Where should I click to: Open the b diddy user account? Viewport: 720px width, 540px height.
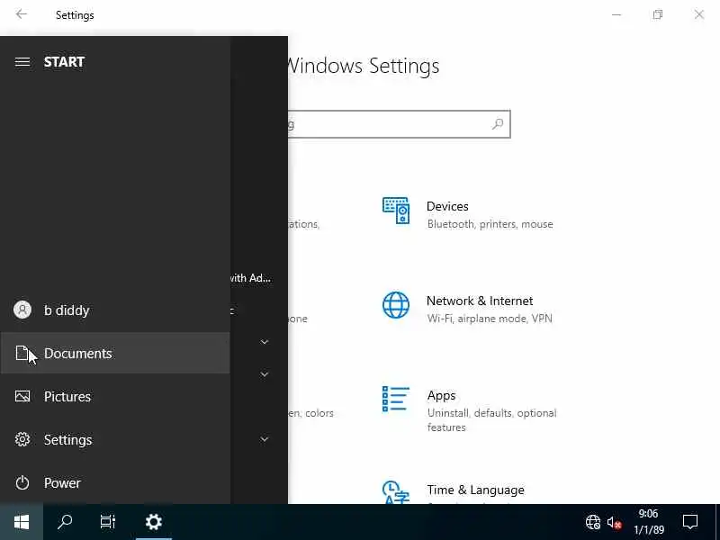[115, 310]
